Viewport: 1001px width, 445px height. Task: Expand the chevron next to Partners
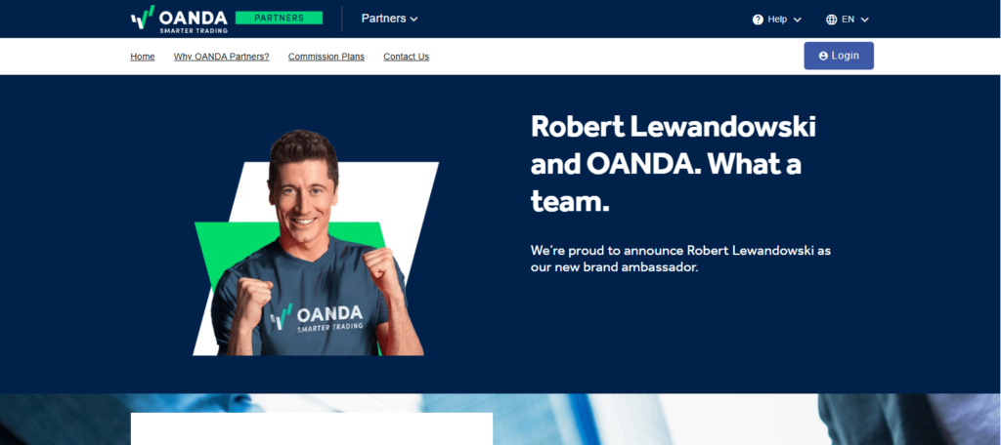click(413, 20)
